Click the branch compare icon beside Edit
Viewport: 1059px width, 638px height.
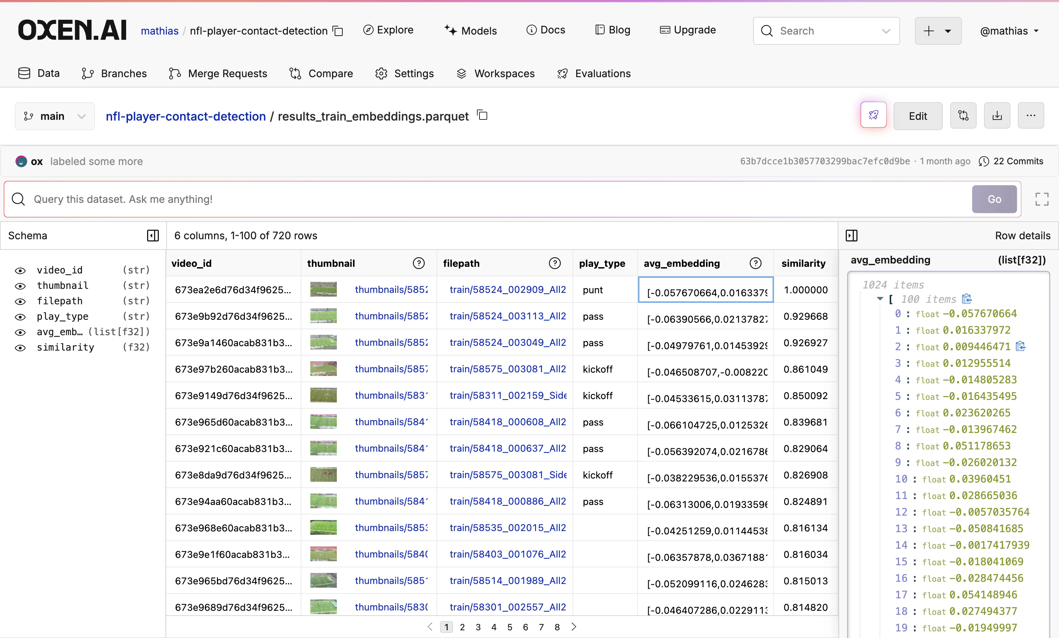[963, 115]
